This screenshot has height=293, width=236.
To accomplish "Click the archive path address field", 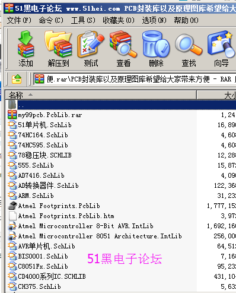I will point(135,79).
